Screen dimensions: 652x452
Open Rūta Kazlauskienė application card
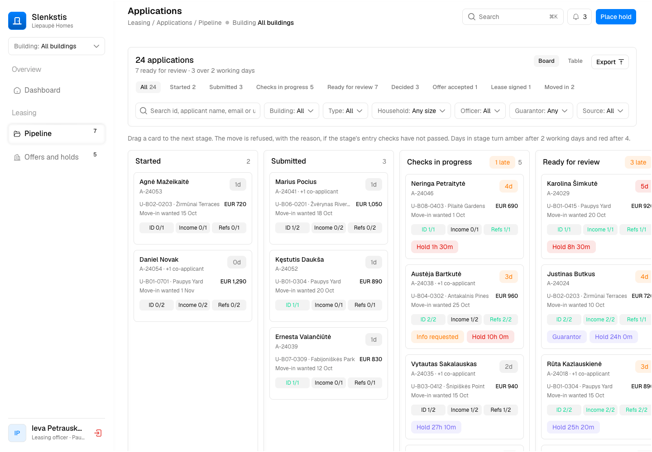click(597, 397)
